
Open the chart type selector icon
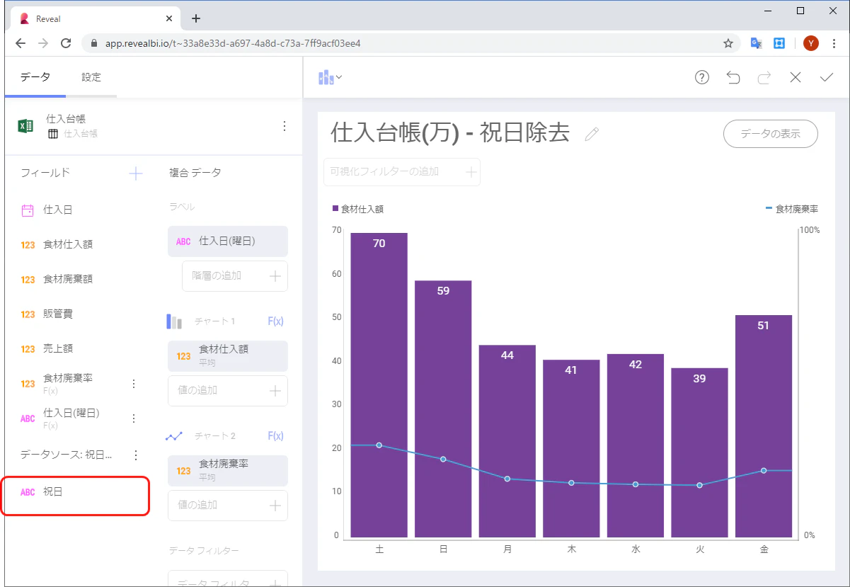tap(330, 77)
